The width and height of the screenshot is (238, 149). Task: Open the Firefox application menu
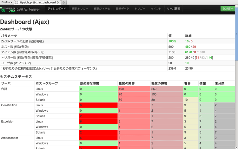click(x=7, y=2)
